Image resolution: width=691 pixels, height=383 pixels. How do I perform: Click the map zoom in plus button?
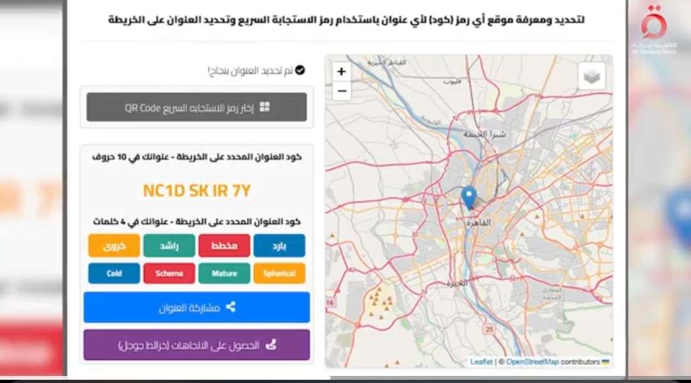click(x=342, y=72)
